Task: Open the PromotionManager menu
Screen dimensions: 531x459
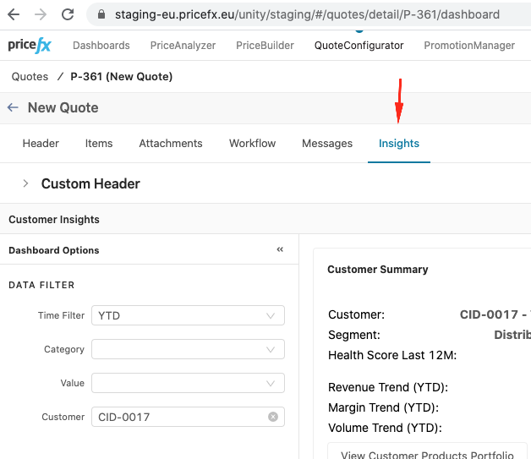Action: pos(468,46)
